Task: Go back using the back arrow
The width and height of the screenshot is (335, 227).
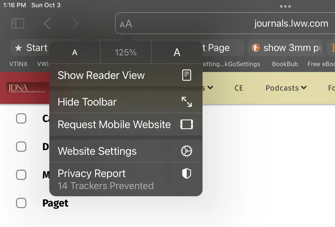Action: pyautogui.click(x=47, y=24)
